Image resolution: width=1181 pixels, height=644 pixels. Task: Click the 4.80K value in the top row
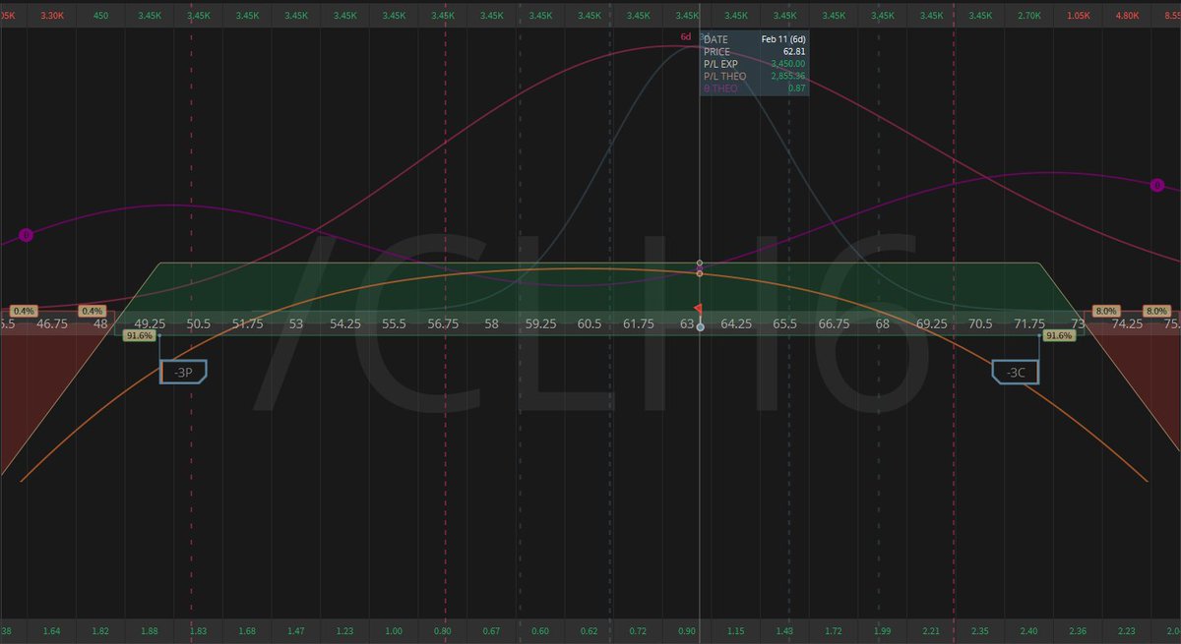(x=1127, y=16)
